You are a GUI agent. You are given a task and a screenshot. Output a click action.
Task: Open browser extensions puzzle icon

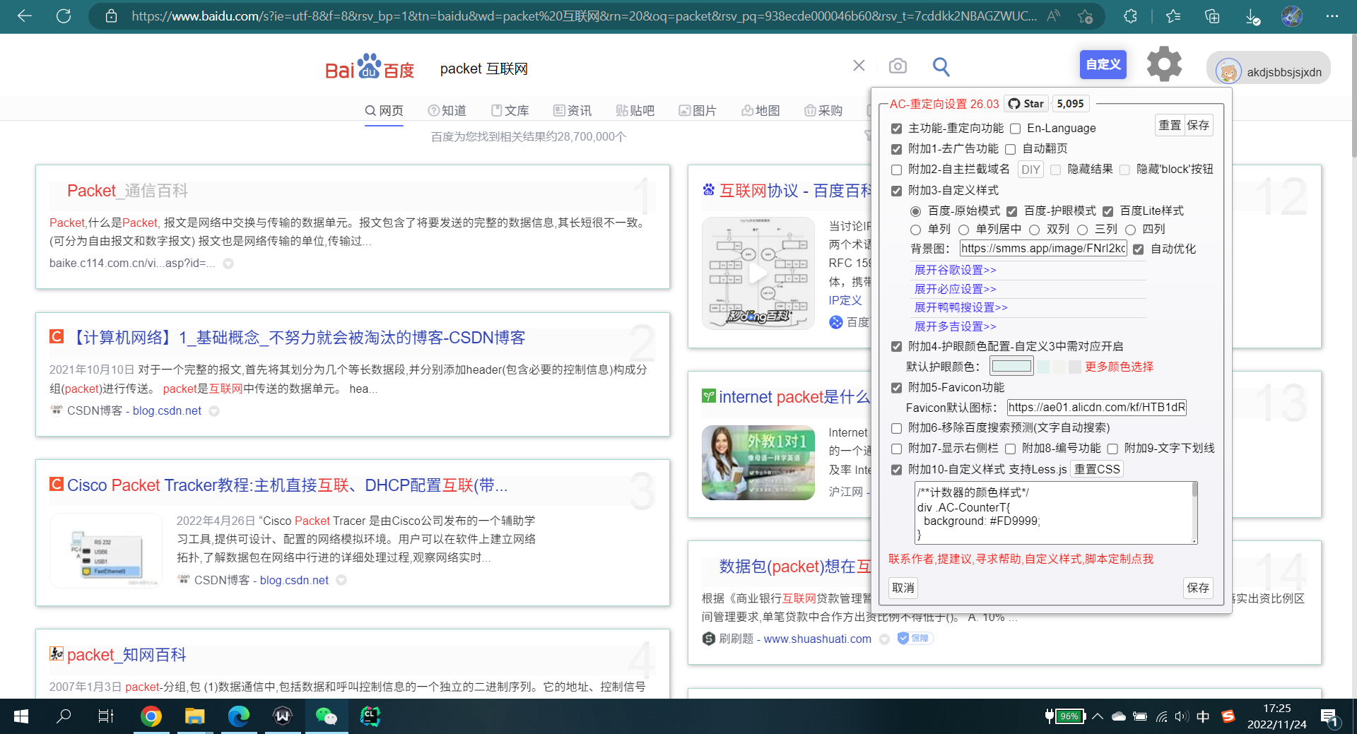pos(1130,16)
